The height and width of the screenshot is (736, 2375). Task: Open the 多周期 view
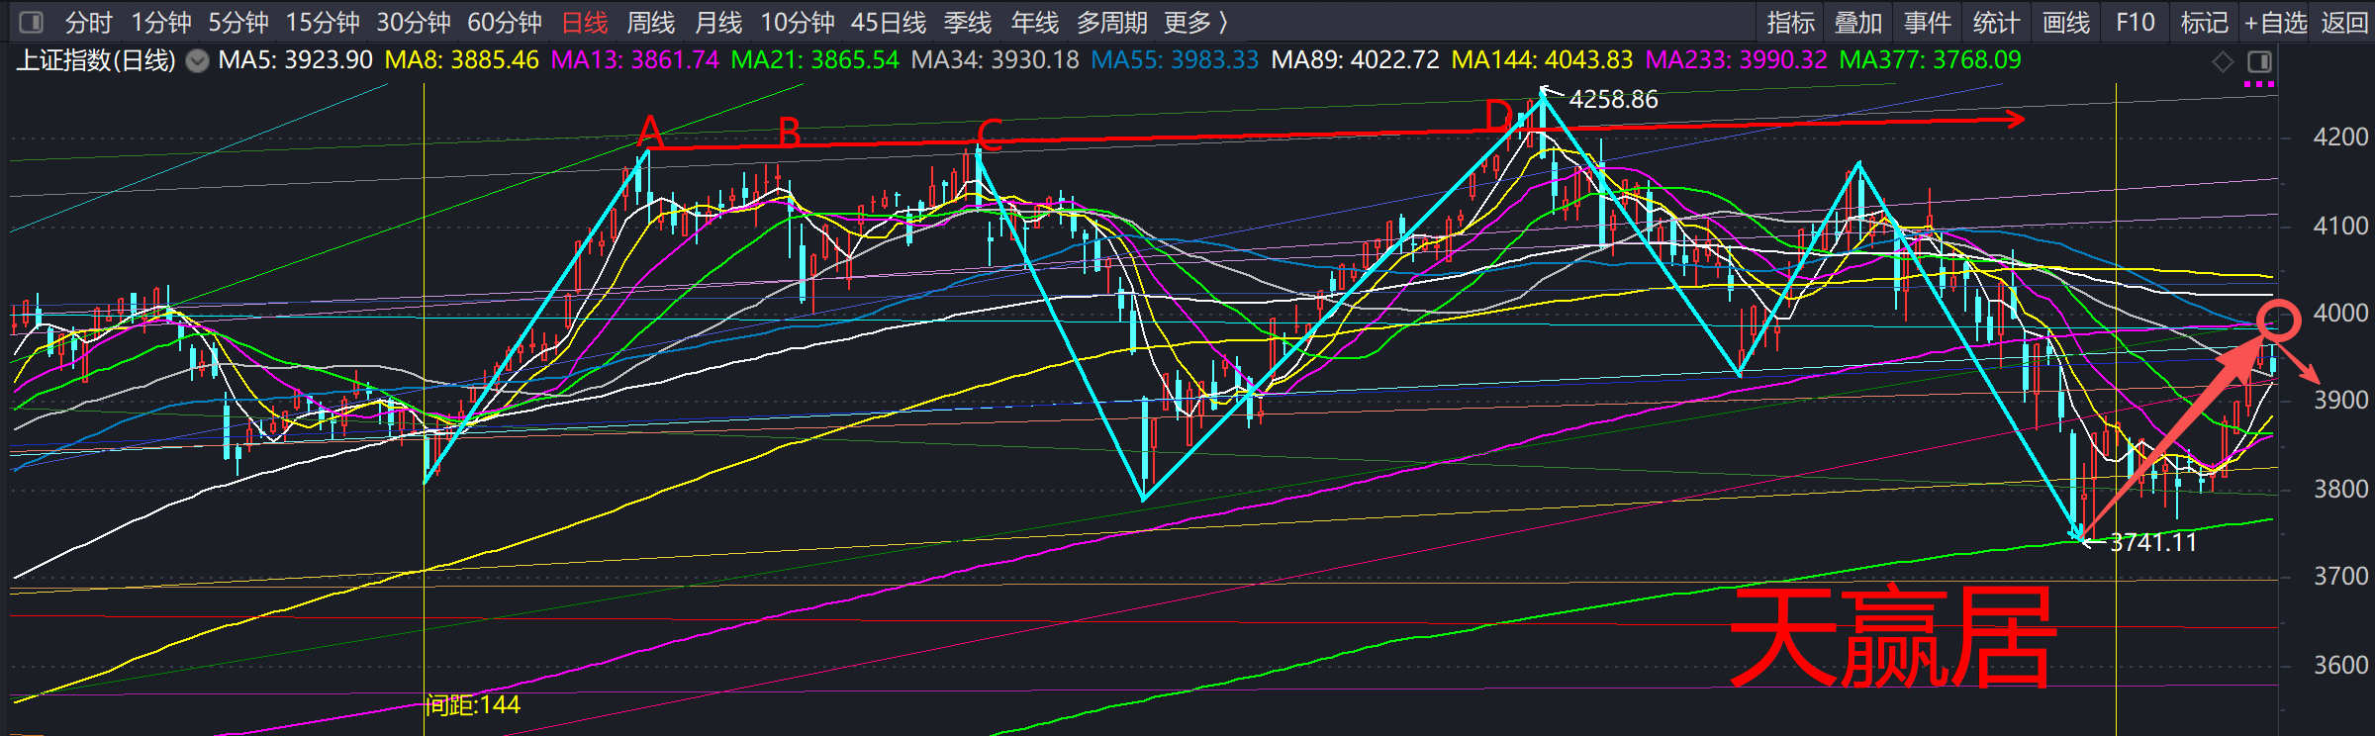coord(1112,22)
